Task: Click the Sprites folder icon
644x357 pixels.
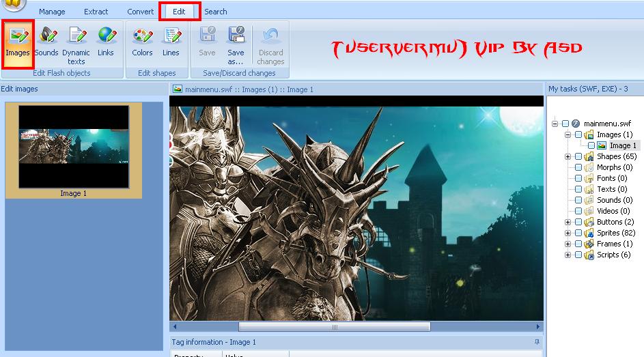Action: tap(589, 233)
